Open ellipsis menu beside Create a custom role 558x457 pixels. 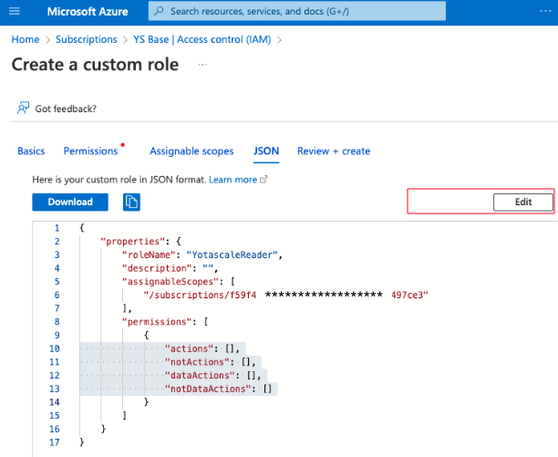[x=201, y=66]
